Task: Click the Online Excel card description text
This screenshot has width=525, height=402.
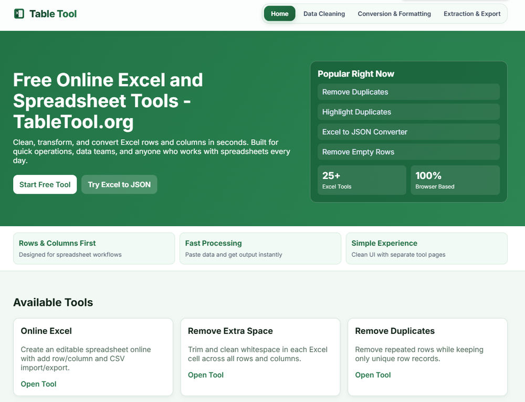Action: coord(86,358)
